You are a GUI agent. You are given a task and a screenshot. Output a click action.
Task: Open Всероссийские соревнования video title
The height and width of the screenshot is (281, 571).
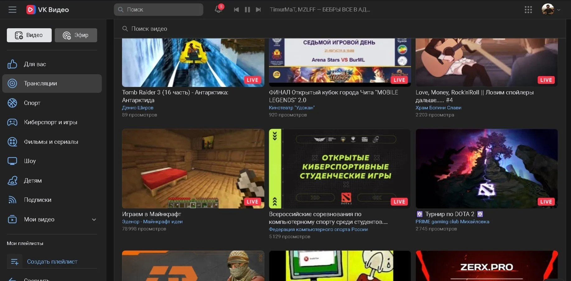click(x=328, y=218)
